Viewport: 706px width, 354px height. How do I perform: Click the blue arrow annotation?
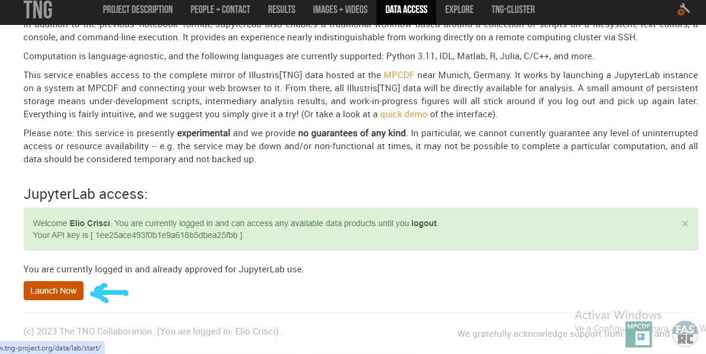pyautogui.click(x=109, y=293)
